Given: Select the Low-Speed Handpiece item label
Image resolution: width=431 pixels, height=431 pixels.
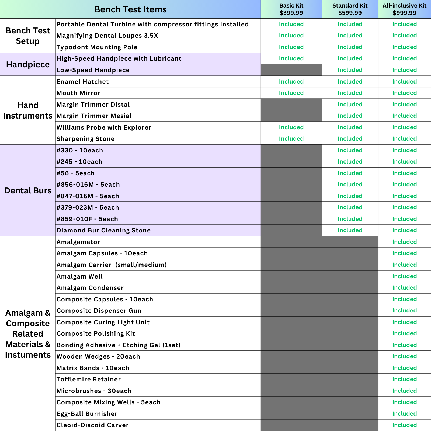Looking at the screenshot, I should [x=93, y=70].
